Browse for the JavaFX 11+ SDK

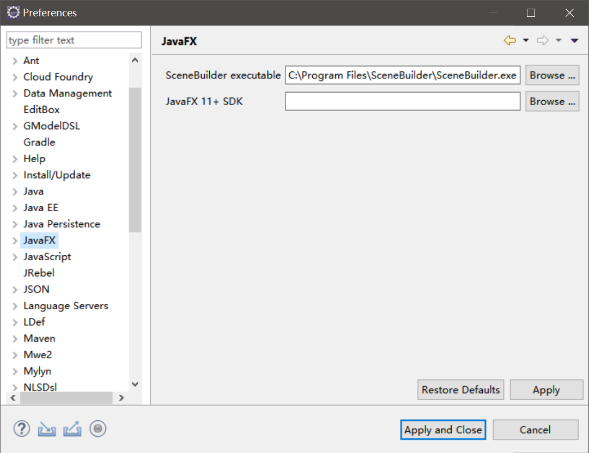[x=552, y=101]
